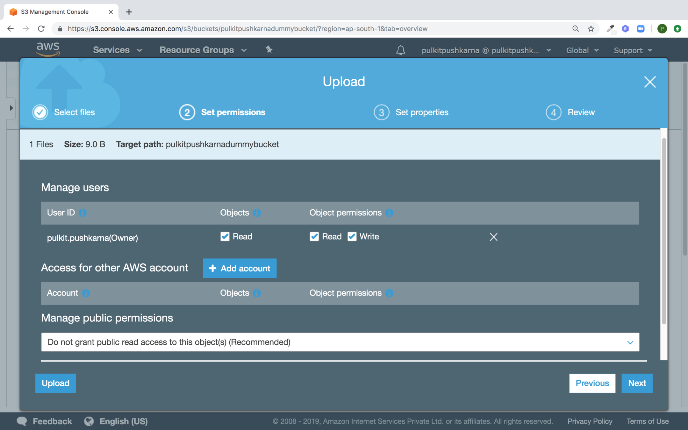Jump to the Review step
Image resolution: width=688 pixels, height=430 pixels.
(x=570, y=112)
